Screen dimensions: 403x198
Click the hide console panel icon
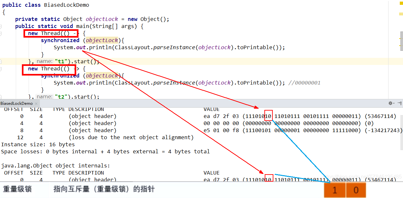pyautogui.click(x=399, y=103)
